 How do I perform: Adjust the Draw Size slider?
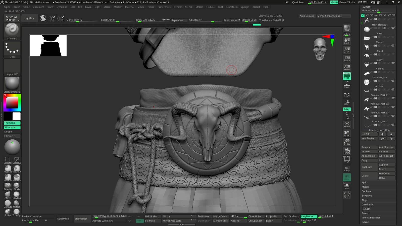coord(148,20)
